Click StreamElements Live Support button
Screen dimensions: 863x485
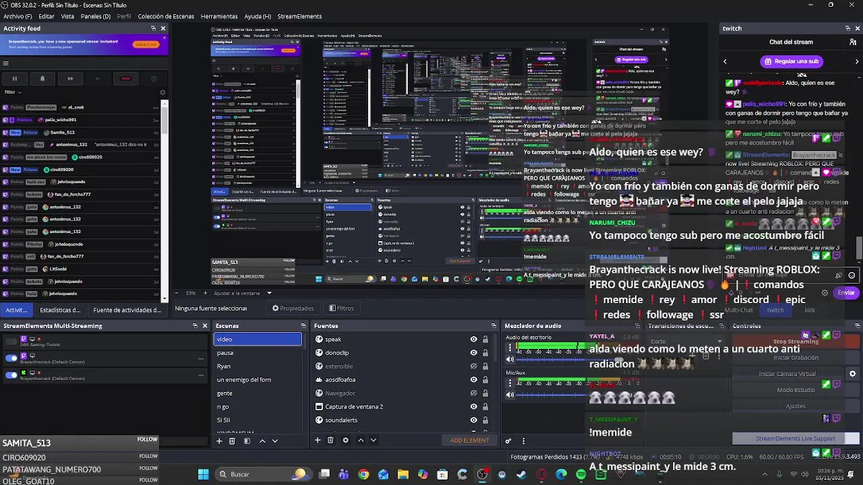tap(796, 439)
